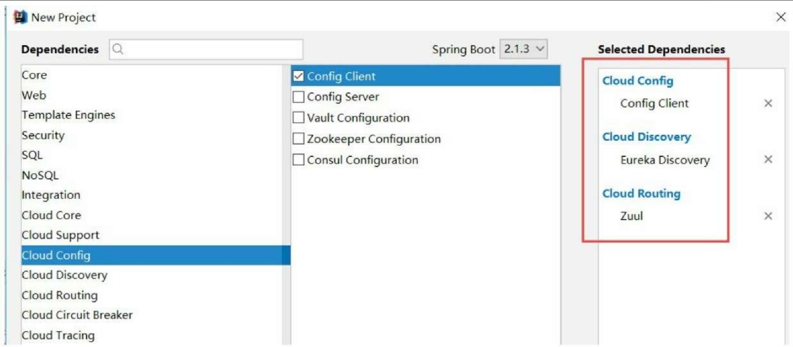Tick the Zookeeper Configuration checkbox
Image resolution: width=793 pixels, height=347 pixels.
[x=298, y=139]
